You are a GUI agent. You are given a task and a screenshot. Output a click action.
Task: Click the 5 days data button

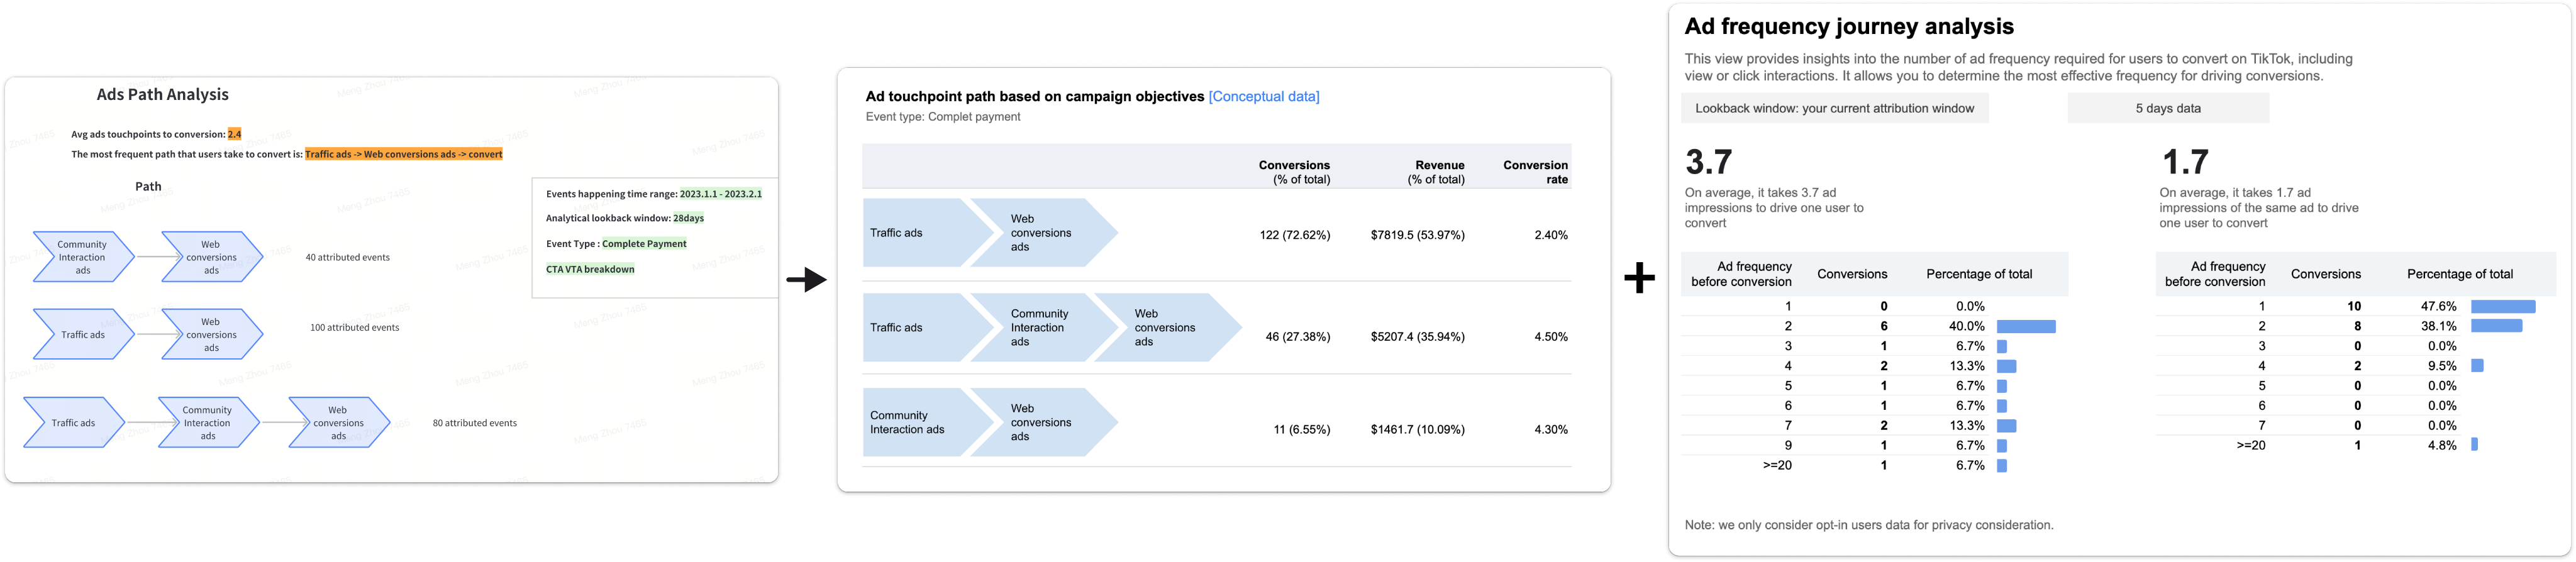tap(2167, 108)
